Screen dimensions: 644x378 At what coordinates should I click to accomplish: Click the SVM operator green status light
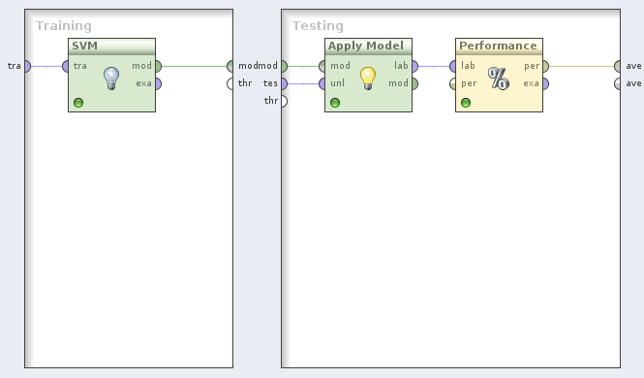(78, 103)
